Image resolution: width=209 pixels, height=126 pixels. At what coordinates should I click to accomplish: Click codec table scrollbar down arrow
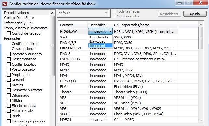pos(201,120)
